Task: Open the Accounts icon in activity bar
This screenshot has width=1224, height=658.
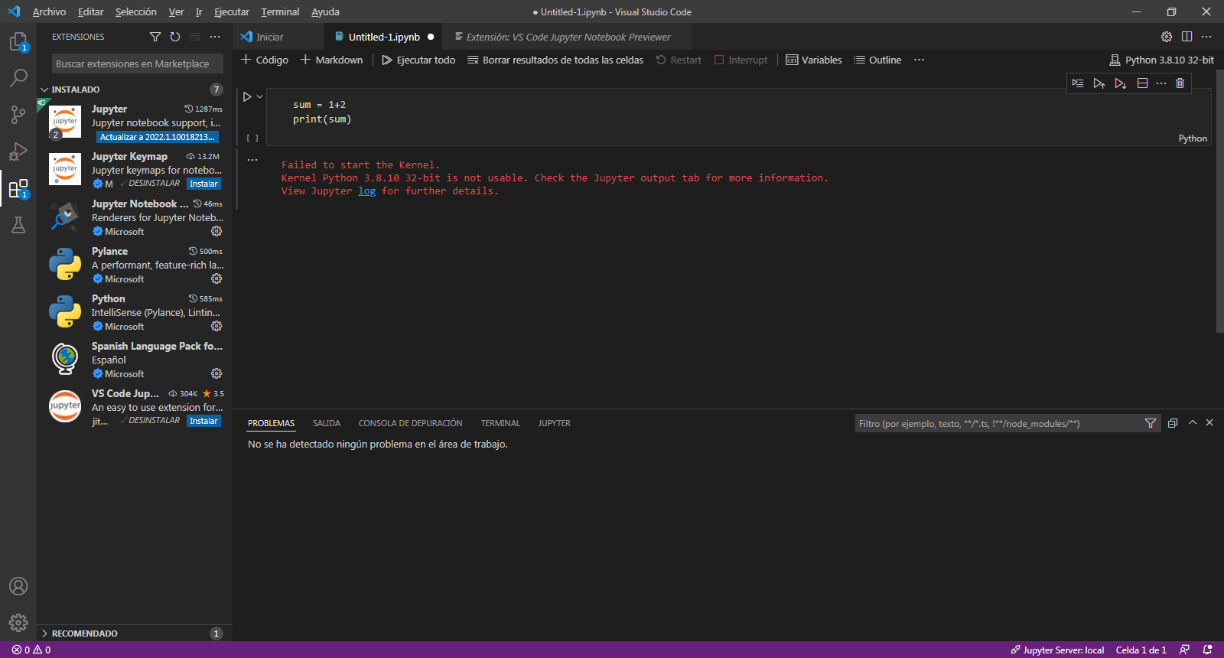Action: click(x=18, y=586)
